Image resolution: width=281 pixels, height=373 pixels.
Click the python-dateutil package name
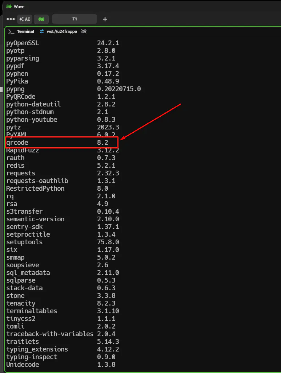click(33, 104)
